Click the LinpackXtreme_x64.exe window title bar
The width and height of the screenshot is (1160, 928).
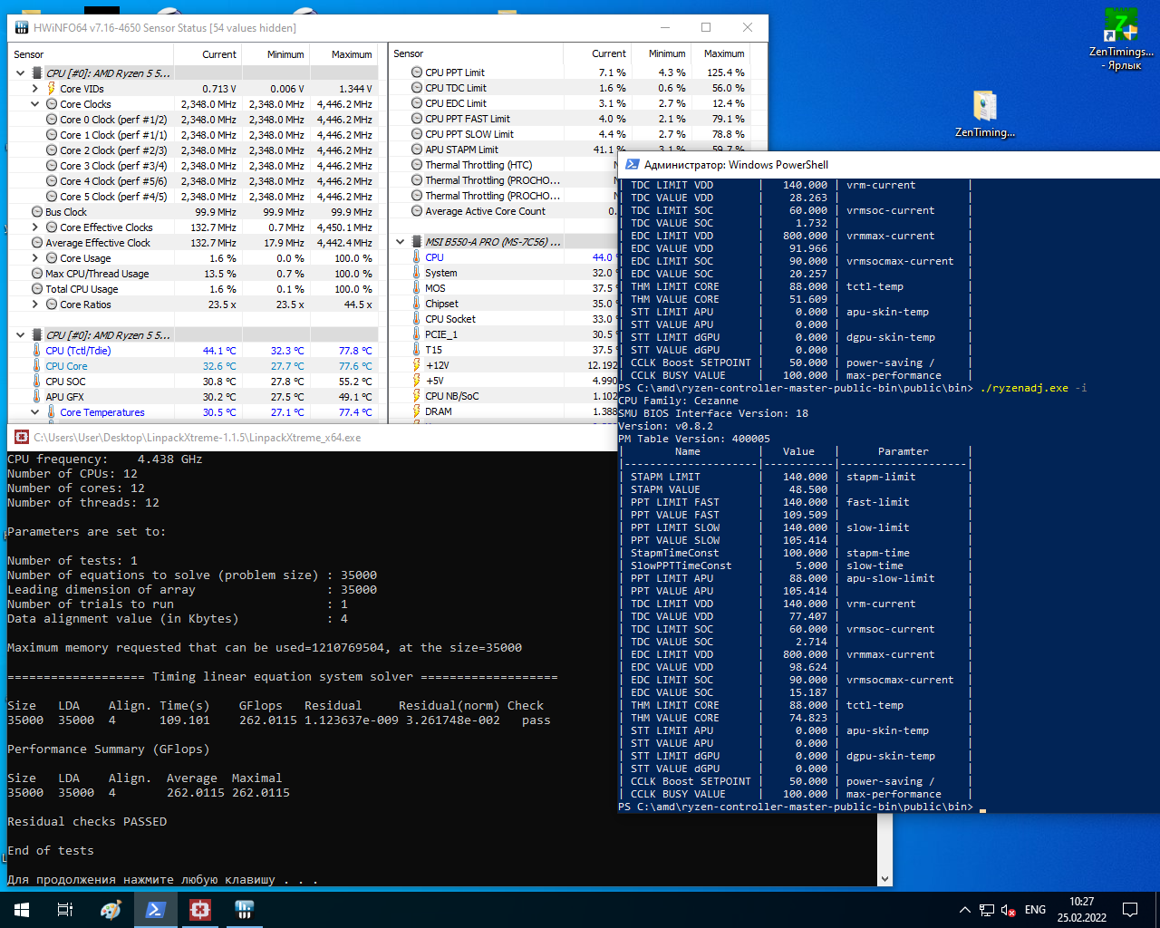click(313, 437)
